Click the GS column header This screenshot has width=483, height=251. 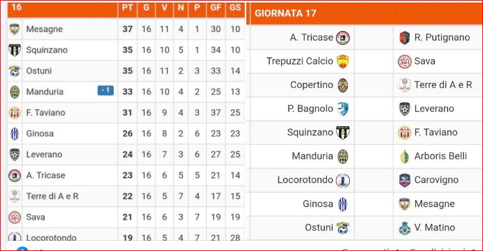click(235, 8)
